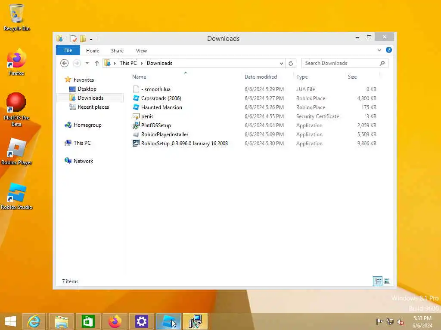Image resolution: width=441 pixels, height=330 pixels.
Task: Select Downloads in navigation pane
Action: 90,98
